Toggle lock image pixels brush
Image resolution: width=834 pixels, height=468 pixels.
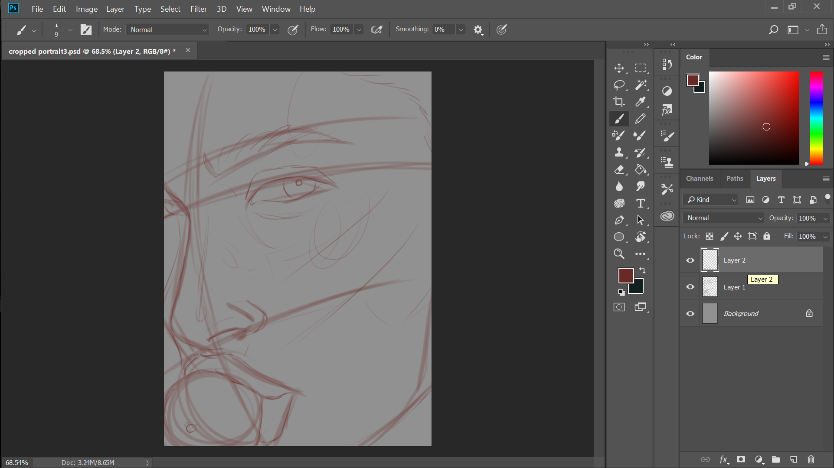pyautogui.click(x=724, y=236)
